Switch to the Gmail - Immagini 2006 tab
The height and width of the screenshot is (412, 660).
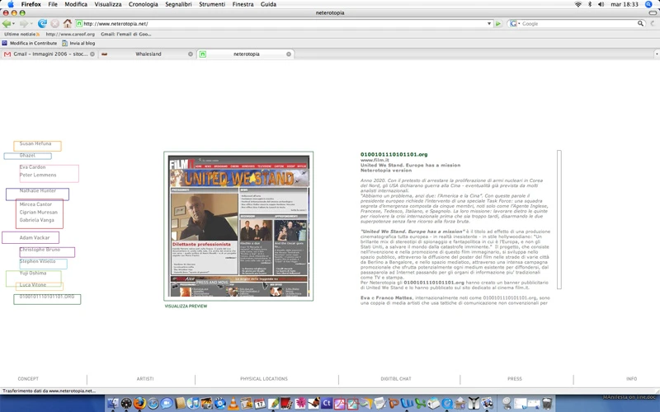[x=49, y=54]
